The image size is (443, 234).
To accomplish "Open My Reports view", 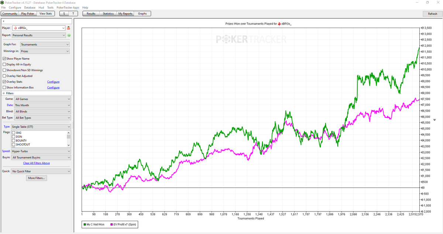I will (x=125, y=14).
